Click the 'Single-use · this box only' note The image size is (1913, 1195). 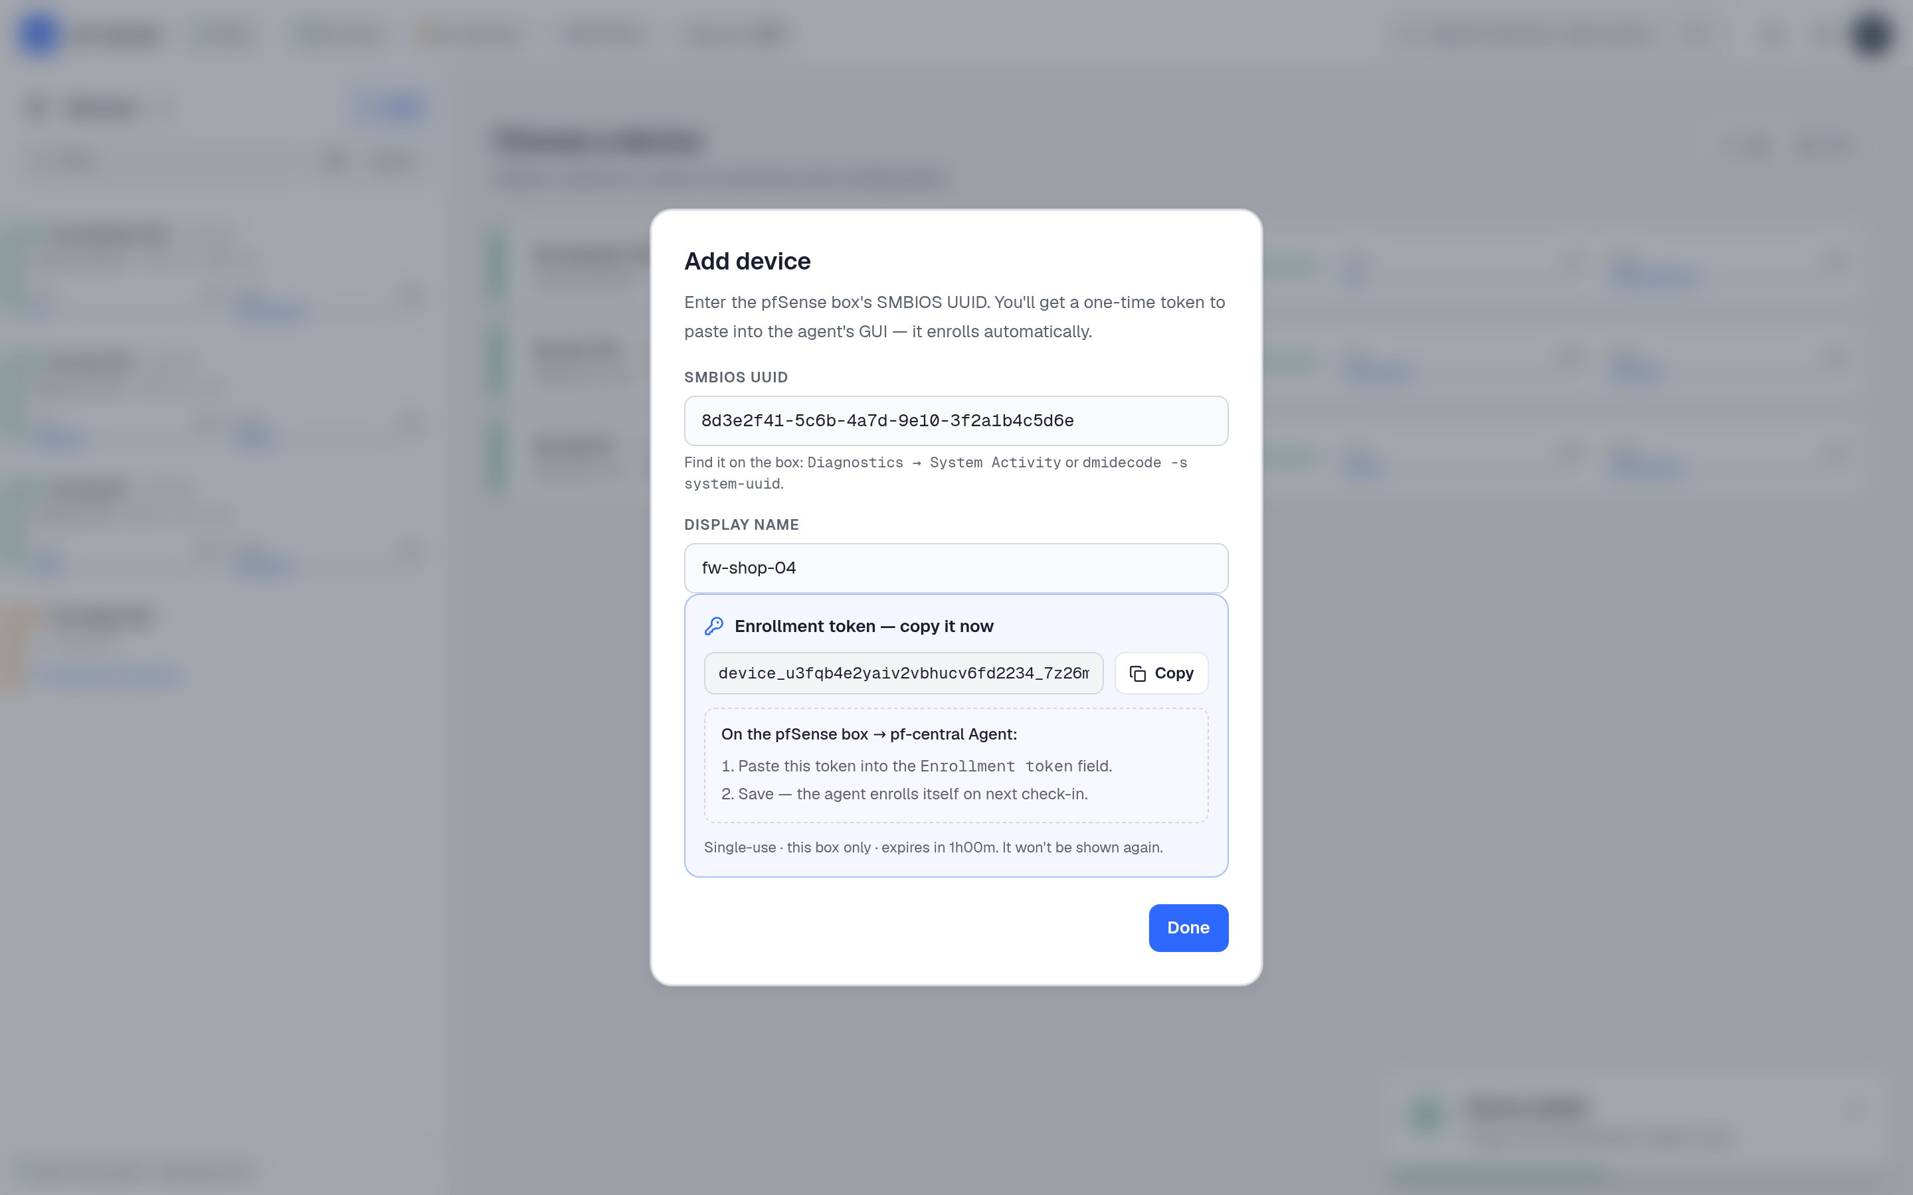(933, 847)
